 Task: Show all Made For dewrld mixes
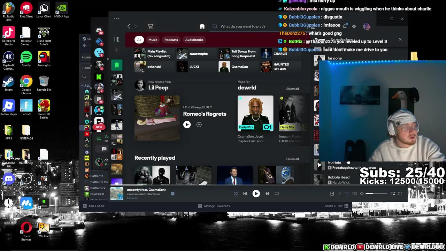tap(292, 89)
